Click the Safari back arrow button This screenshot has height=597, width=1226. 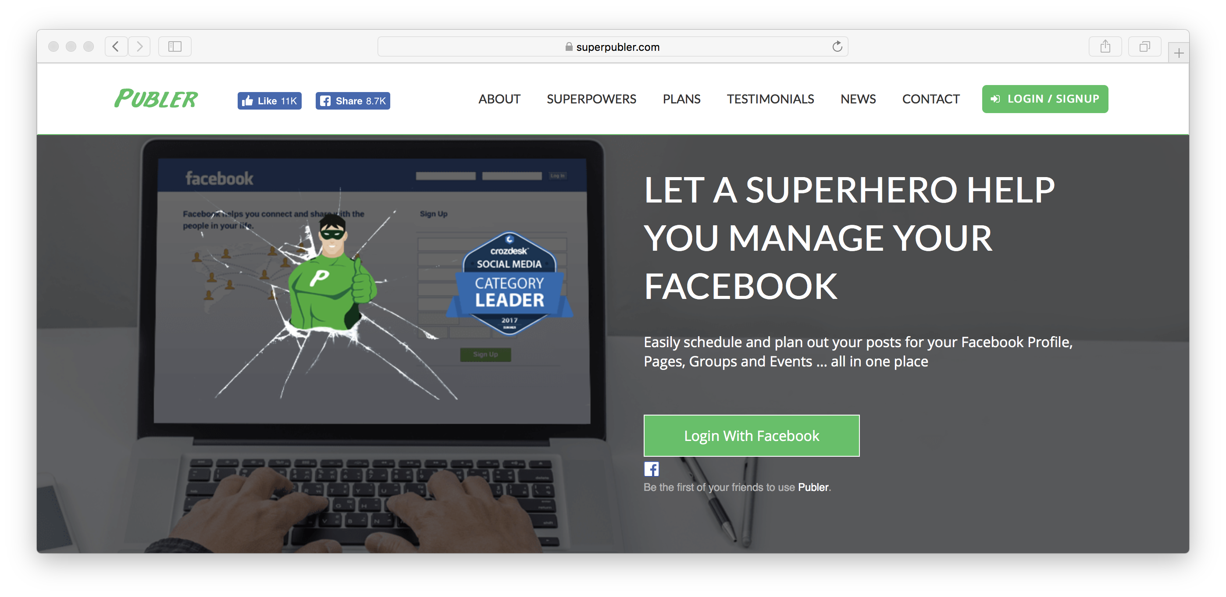click(116, 46)
